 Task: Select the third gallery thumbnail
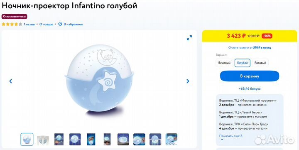[59, 139]
